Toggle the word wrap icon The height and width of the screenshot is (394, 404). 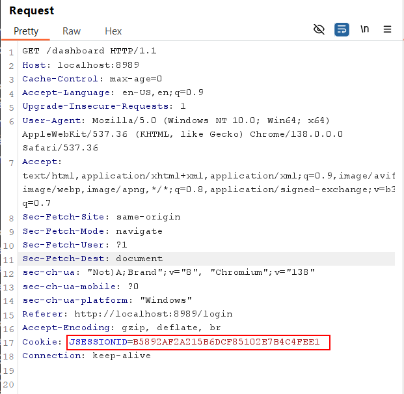(x=342, y=29)
